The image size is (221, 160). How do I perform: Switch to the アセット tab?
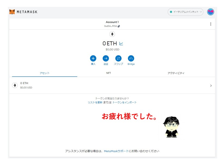(x=45, y=73)
